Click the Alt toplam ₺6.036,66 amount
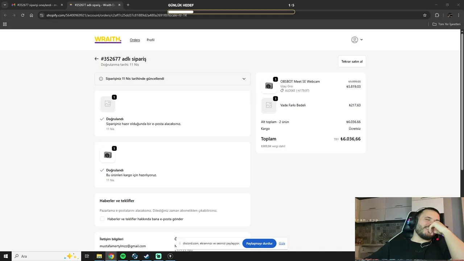This screenshot has width=464, height=261. [353, 122]
